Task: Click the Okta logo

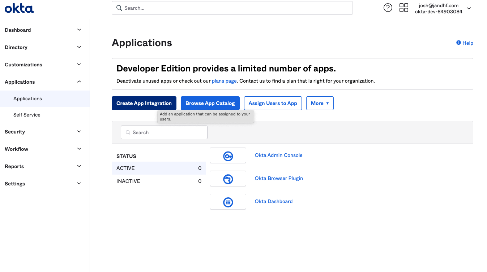Action: tap(19, 8)
